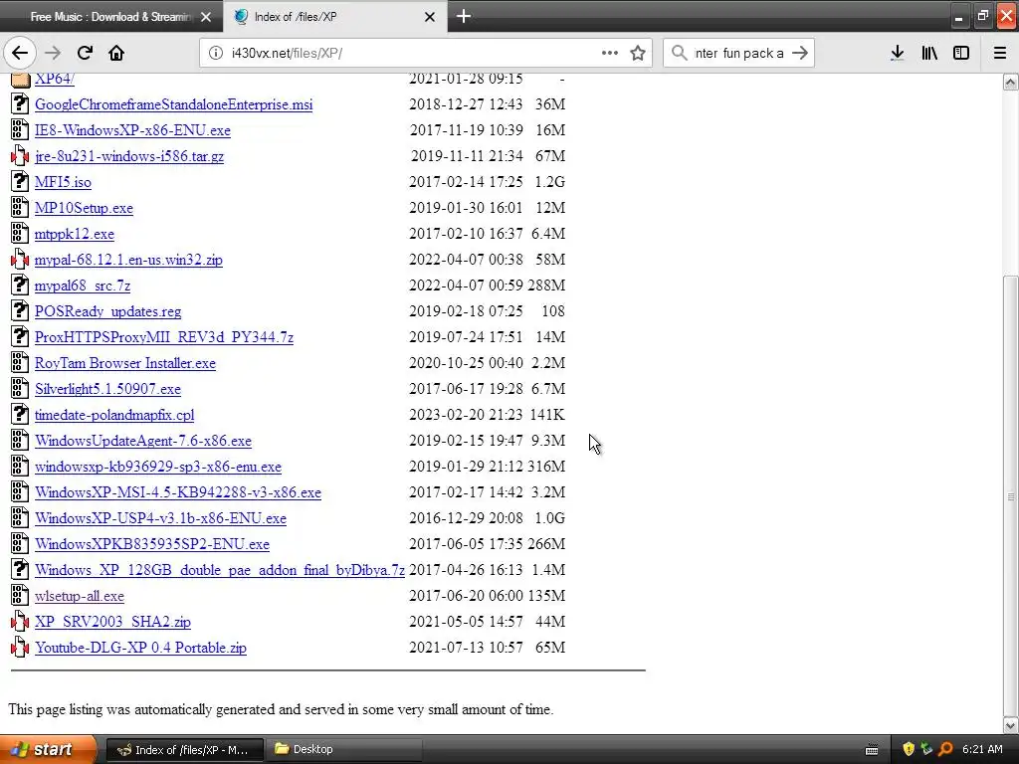1019x764 pixels.
Task: Open the browser home page
Action: click(116, 53)
